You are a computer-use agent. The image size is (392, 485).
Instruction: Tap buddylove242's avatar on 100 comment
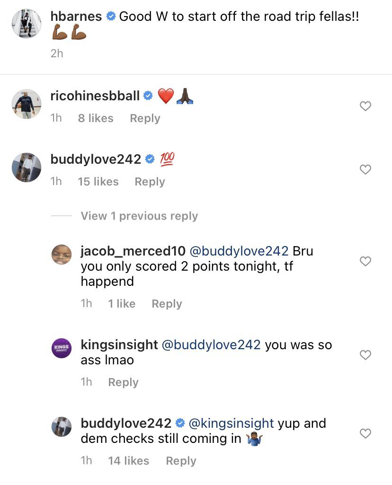[27, 167]
